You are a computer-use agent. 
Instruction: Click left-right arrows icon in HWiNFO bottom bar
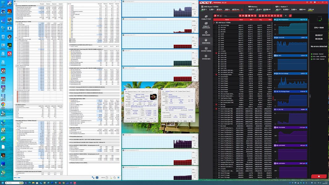pos(15,178)
